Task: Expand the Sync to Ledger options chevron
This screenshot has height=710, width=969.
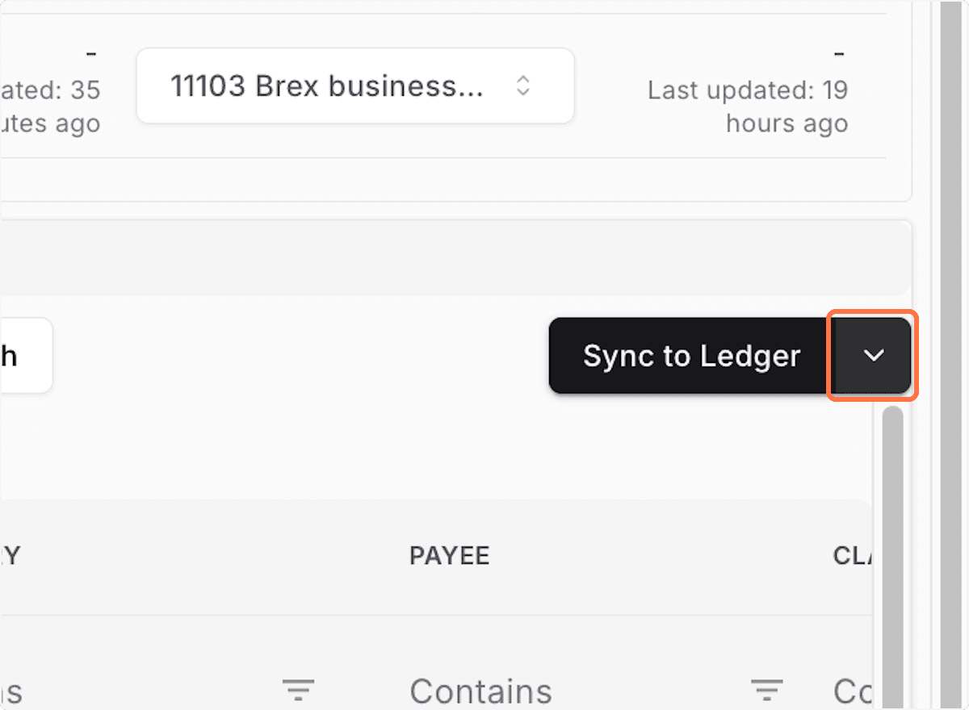Action: click(874, 356)
